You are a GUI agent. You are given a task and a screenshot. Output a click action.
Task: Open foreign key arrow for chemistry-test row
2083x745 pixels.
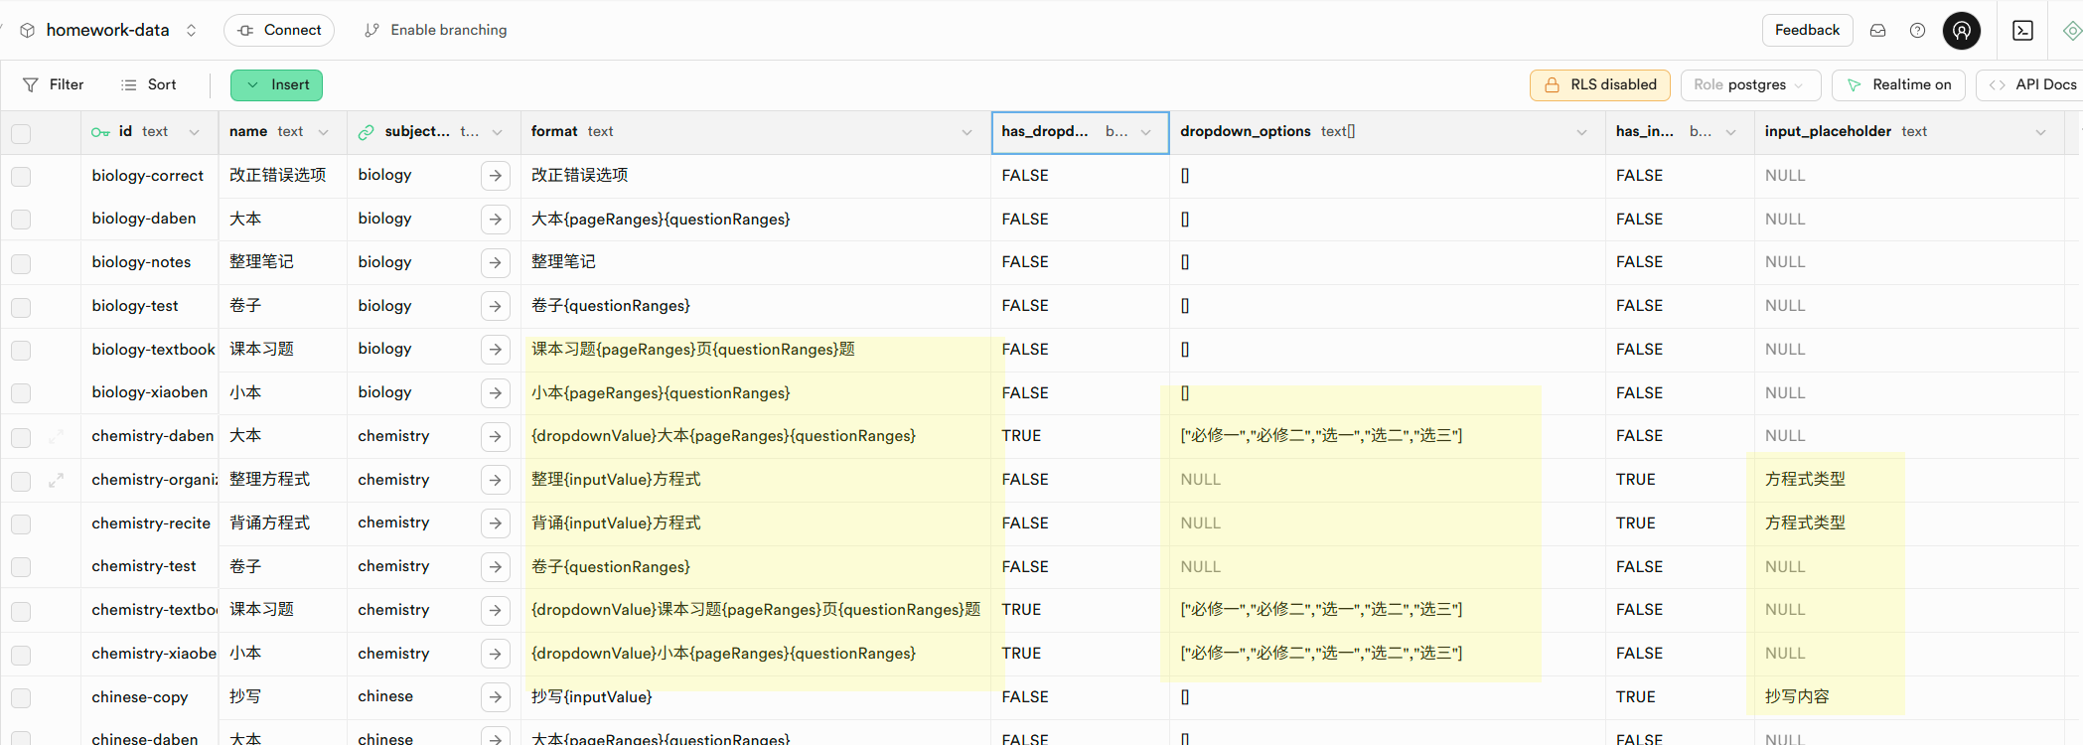pos(495,567)
